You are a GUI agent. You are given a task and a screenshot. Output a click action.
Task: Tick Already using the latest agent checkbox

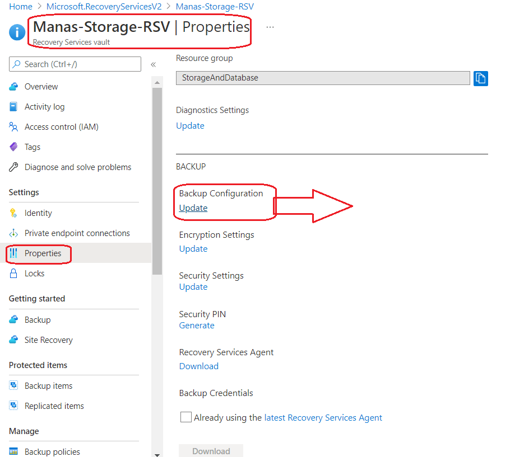tap(186, 417)
